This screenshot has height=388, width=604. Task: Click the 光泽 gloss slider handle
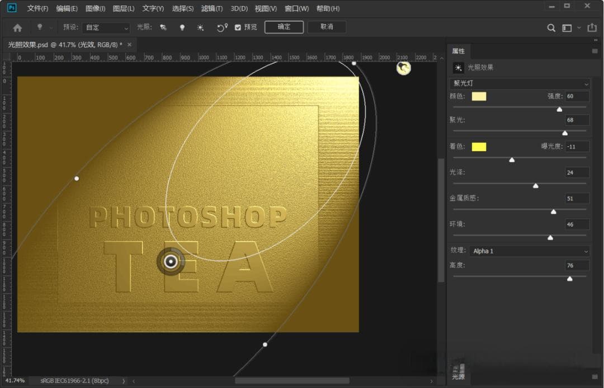[535, 186]
